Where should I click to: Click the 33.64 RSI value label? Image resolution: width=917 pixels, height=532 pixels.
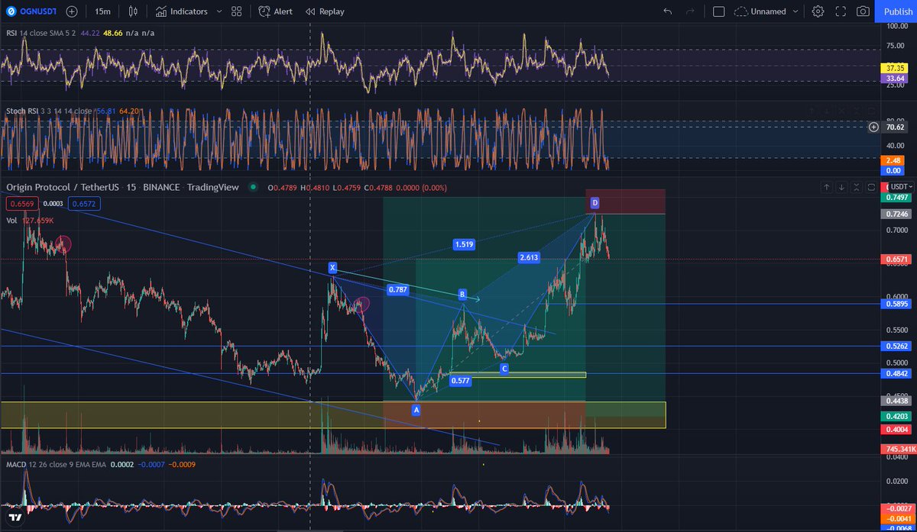pyautogui.click(x=894, y=78)
